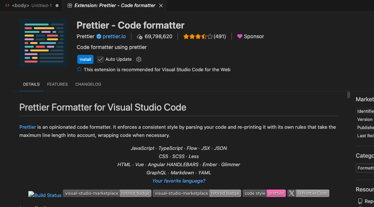
Task: Click the Formatters category tag
Action: (365, 168)
